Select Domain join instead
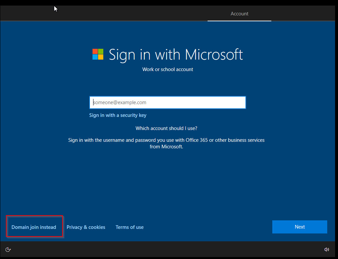Screen dimensions: 338x259 (x=34, y=227)
